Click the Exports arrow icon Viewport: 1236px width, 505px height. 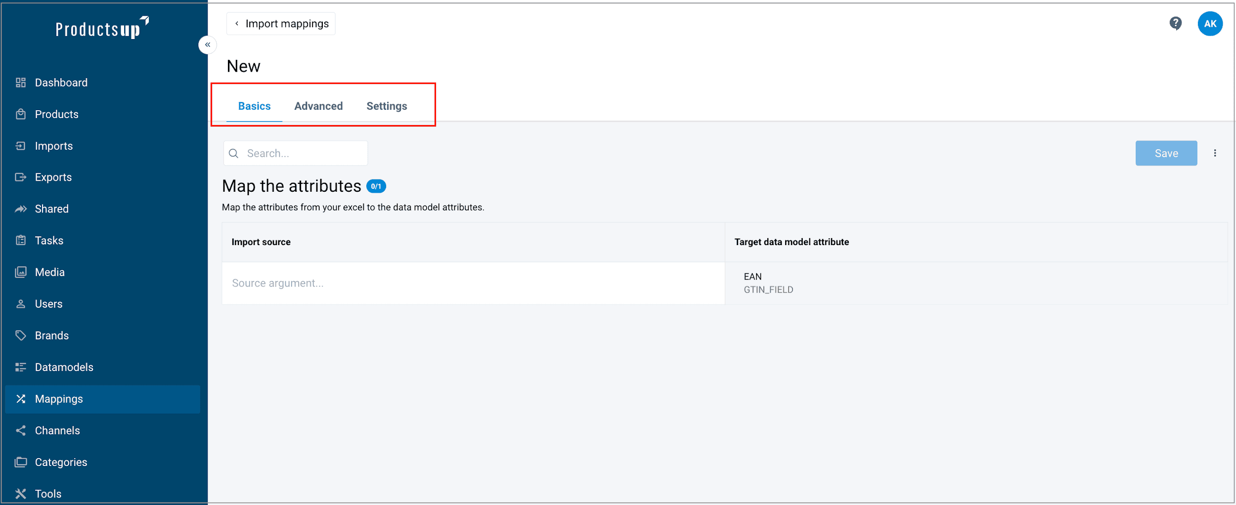20,177
